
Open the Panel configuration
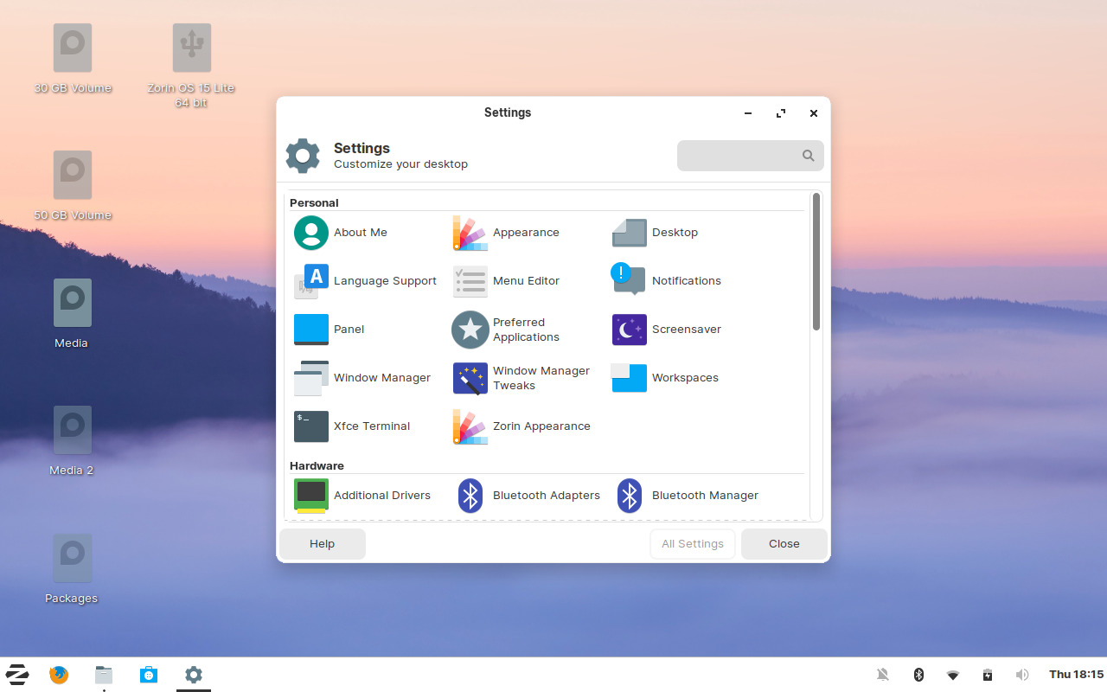tap(349, 330)
